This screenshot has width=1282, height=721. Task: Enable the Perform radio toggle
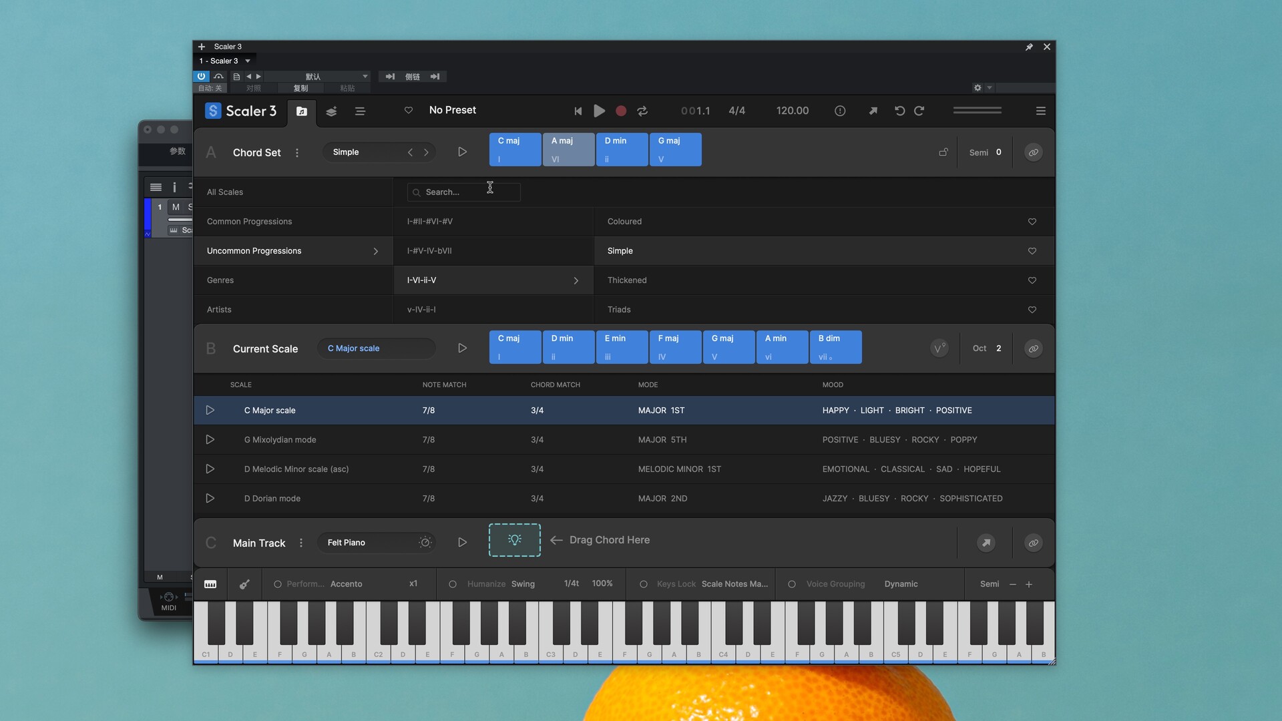pyautogui.click(x=278, y=584)
